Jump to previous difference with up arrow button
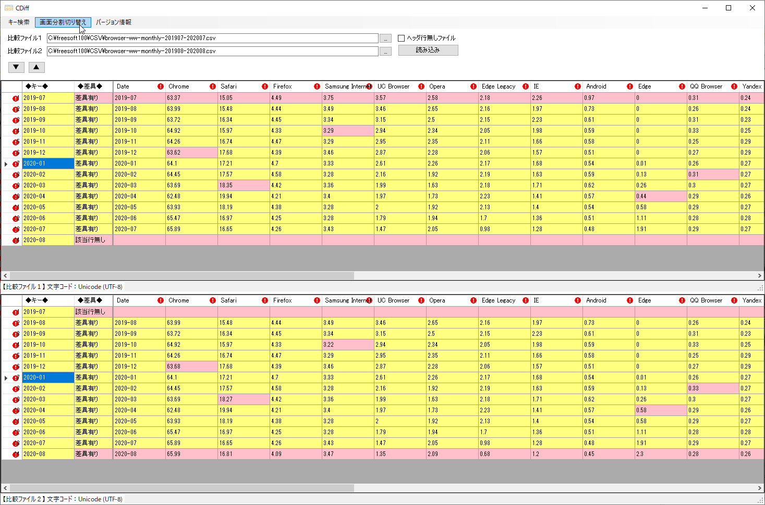 [x=36, y=67]
